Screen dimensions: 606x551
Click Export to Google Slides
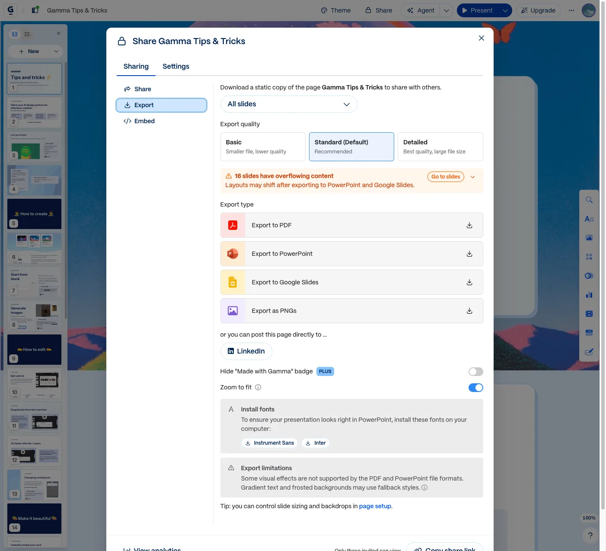(351, 282)
